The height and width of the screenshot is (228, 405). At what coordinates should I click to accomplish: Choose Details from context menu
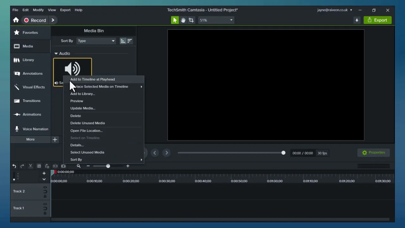coord(104,145)
